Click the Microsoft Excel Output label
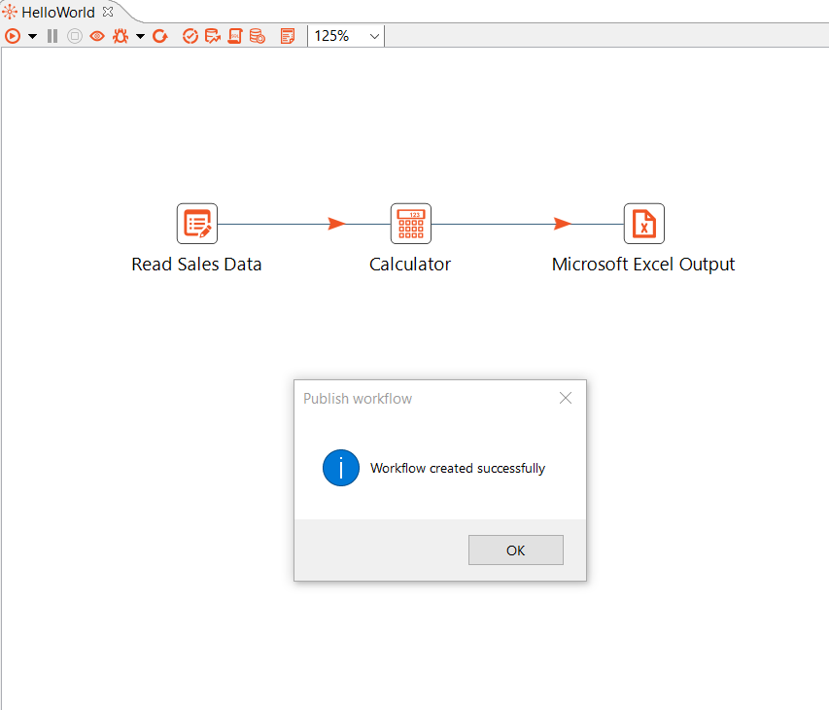The height and width of the screenshot is (710, 829). (x=643, y=264)
